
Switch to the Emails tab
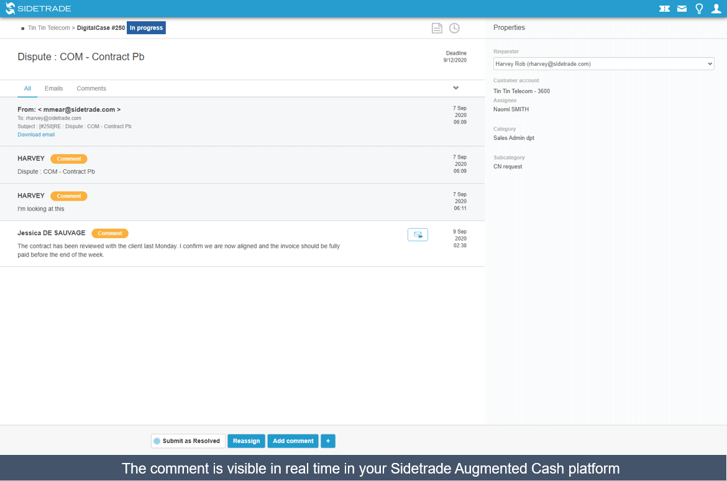[54, 88]
